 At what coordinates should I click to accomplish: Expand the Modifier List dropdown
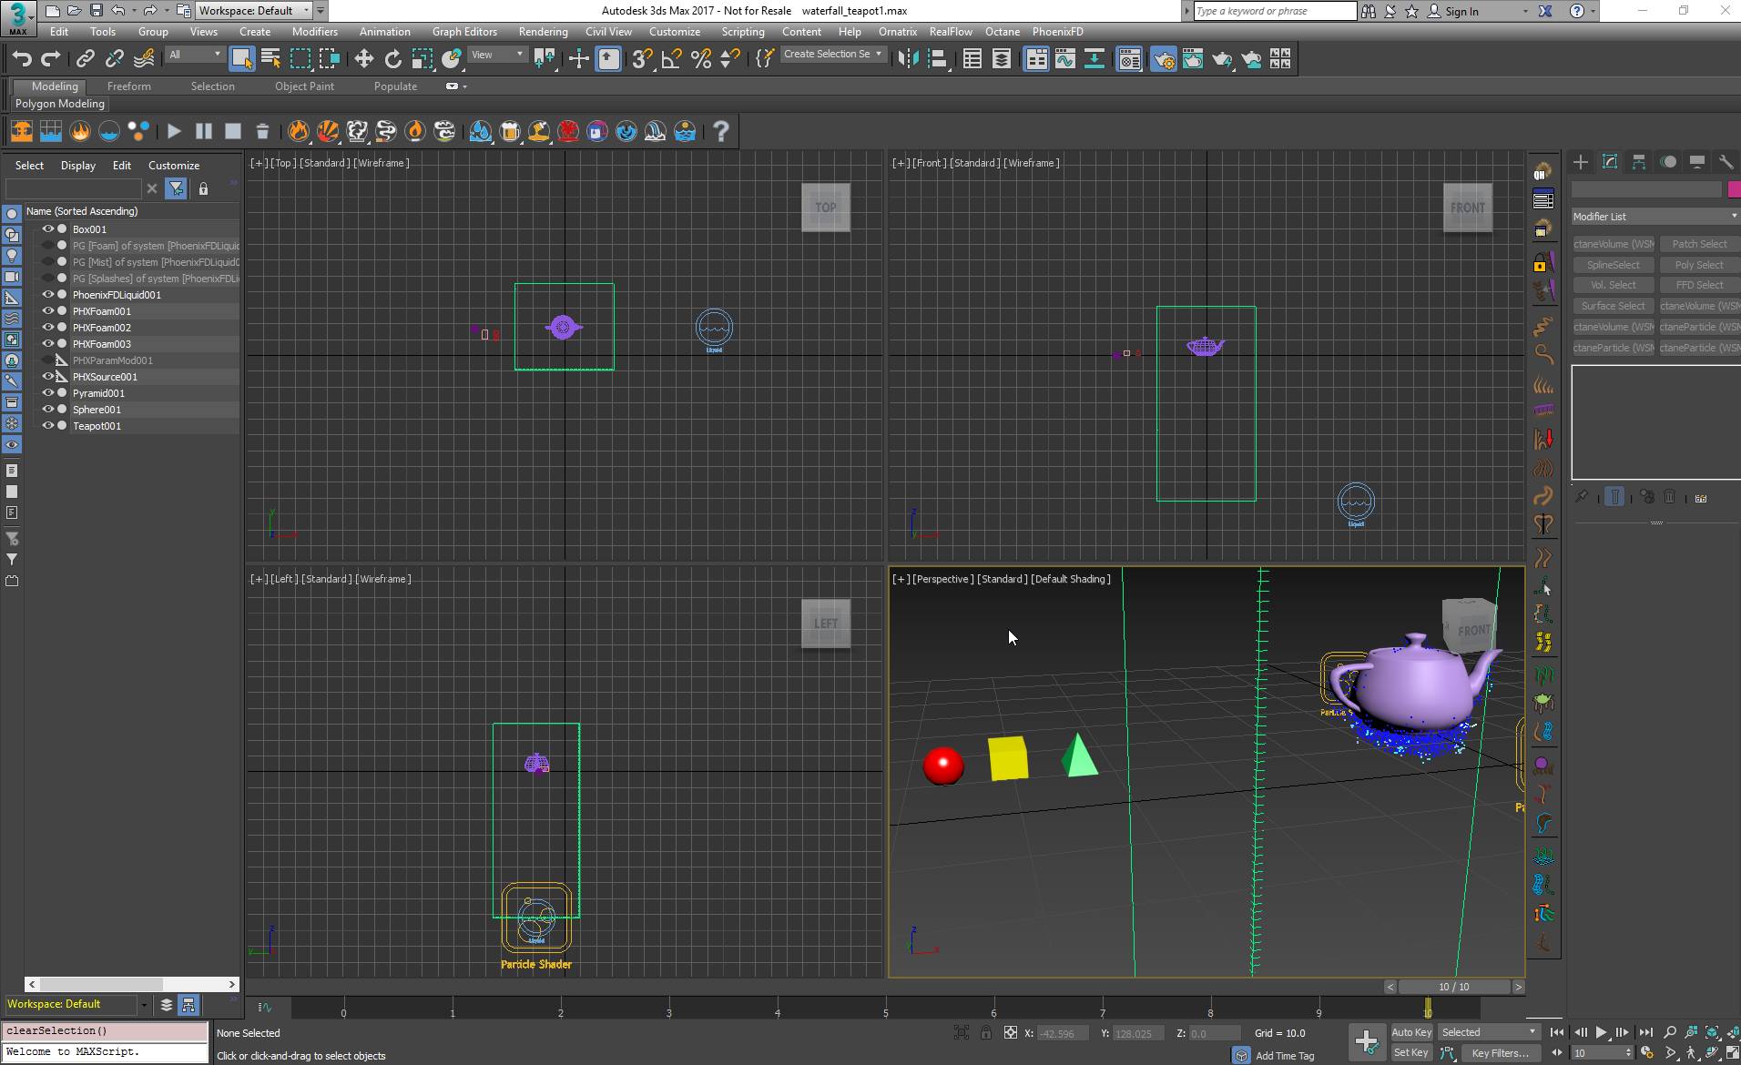1655,217
